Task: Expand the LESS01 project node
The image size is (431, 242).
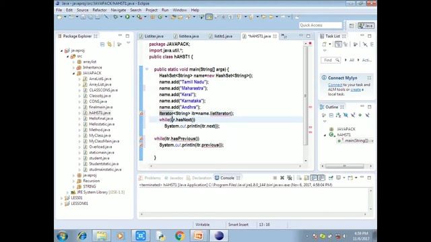Action: coord(61,198)
